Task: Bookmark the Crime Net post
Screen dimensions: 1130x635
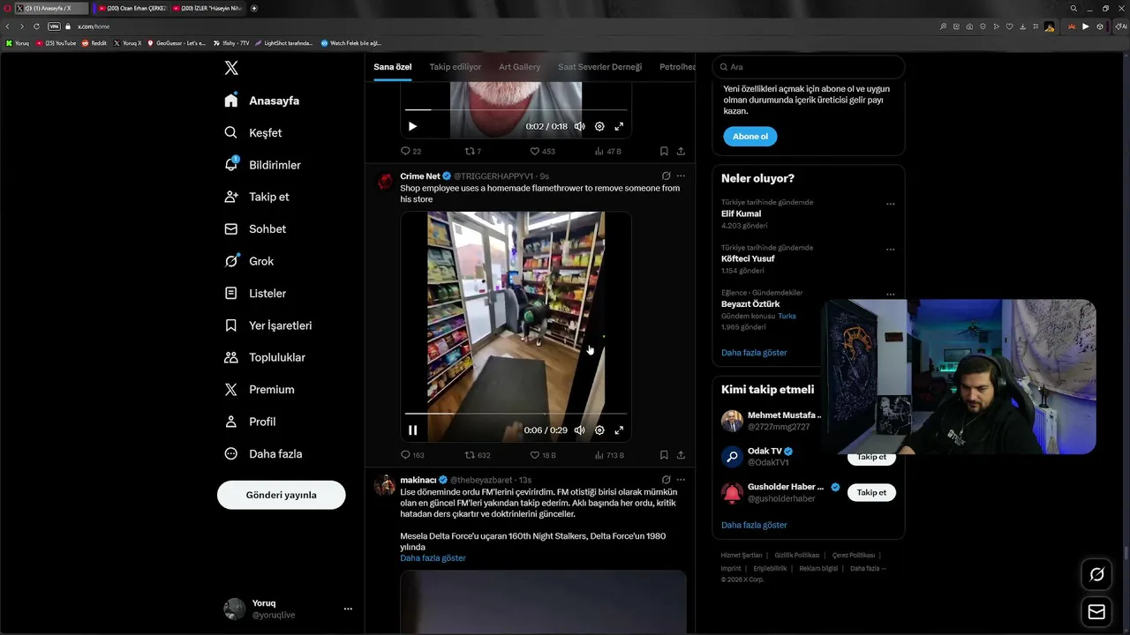Action: 664,455
